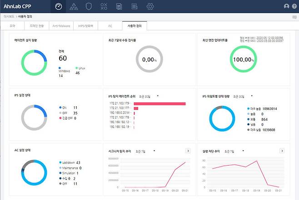
Task: Click the IPS OFF count 35
Action: click(x=75, y=113)
